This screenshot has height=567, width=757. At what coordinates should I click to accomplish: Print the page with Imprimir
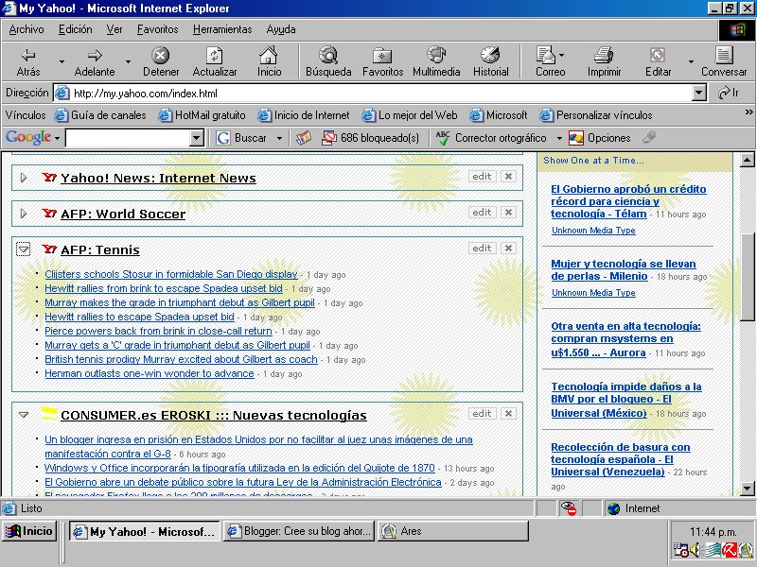(x=604, y=61)
